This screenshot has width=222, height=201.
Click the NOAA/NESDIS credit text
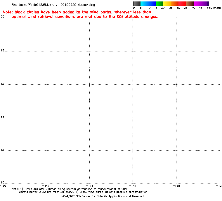coord(103,196)
